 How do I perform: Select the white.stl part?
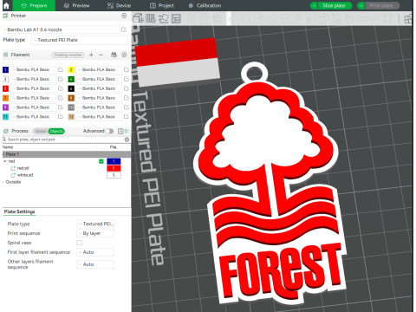pos(25,175)
